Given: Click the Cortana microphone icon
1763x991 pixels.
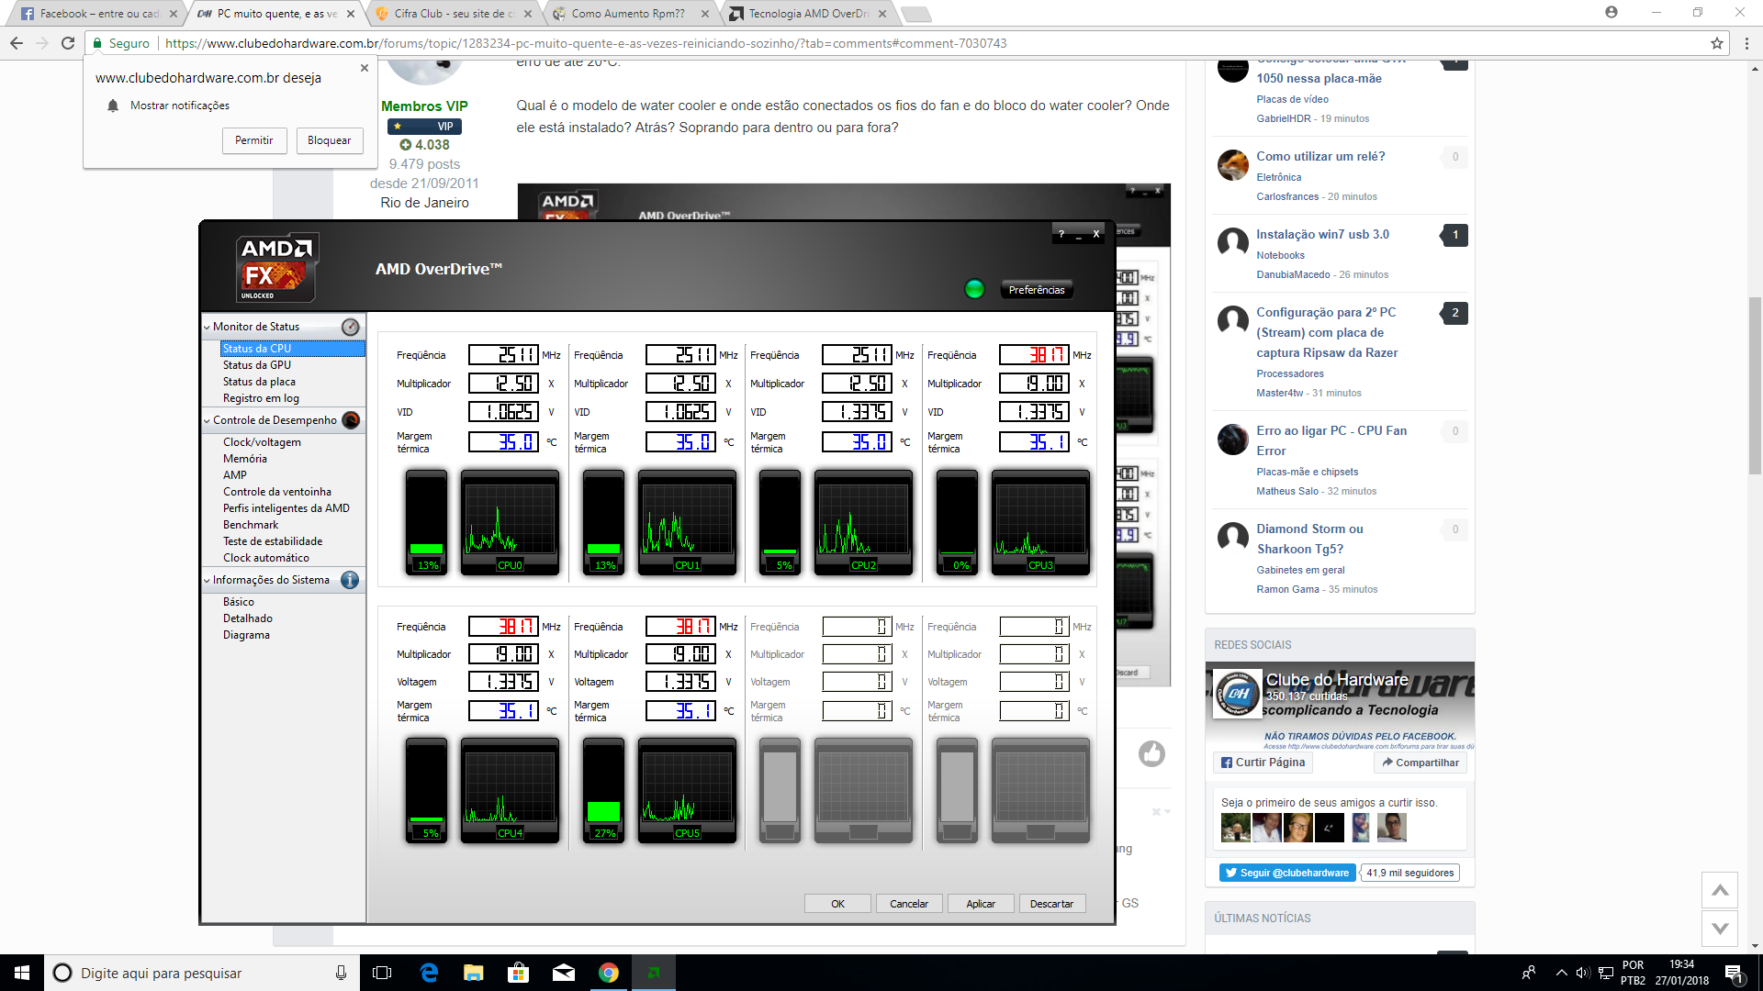Looking at the screenshot, I should click(341, 973).
